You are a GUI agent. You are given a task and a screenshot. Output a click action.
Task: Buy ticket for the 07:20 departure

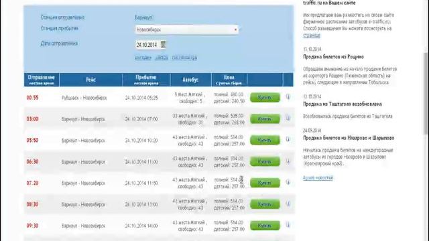point(265,183)
